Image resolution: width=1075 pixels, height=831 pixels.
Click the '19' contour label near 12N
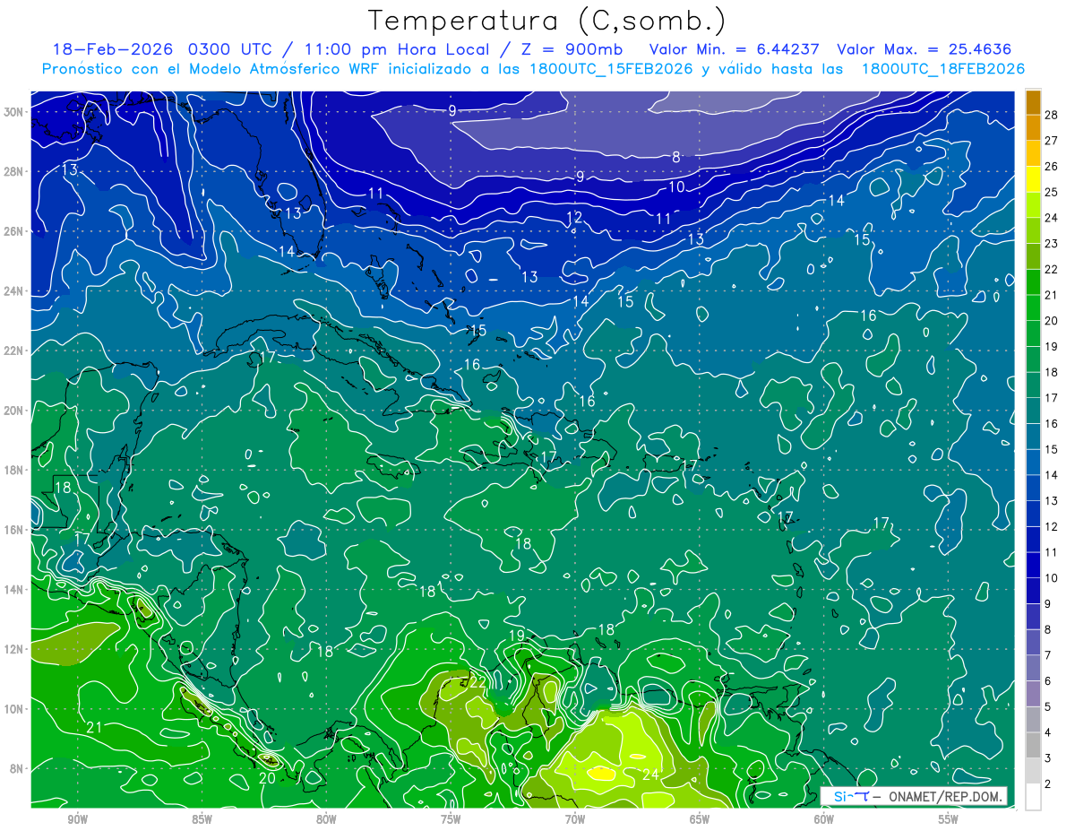[517, 636]
